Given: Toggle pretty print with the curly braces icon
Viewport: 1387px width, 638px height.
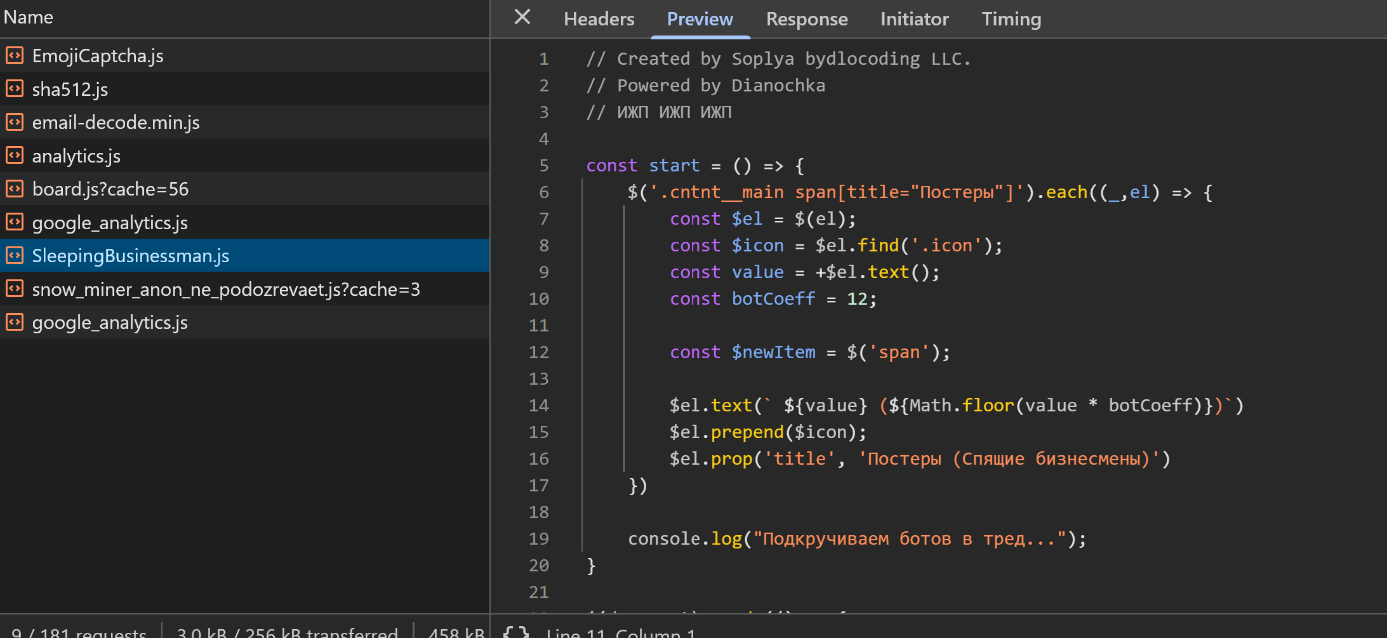Looking at the screenshot, I should (515, 632).
